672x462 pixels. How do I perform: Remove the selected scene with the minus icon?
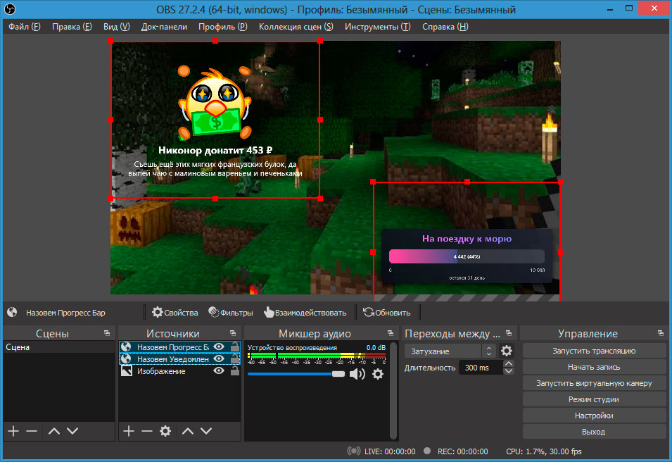coord(32,431)
